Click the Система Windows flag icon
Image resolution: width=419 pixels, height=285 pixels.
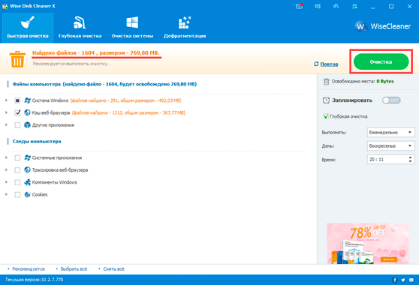point(27,100)
